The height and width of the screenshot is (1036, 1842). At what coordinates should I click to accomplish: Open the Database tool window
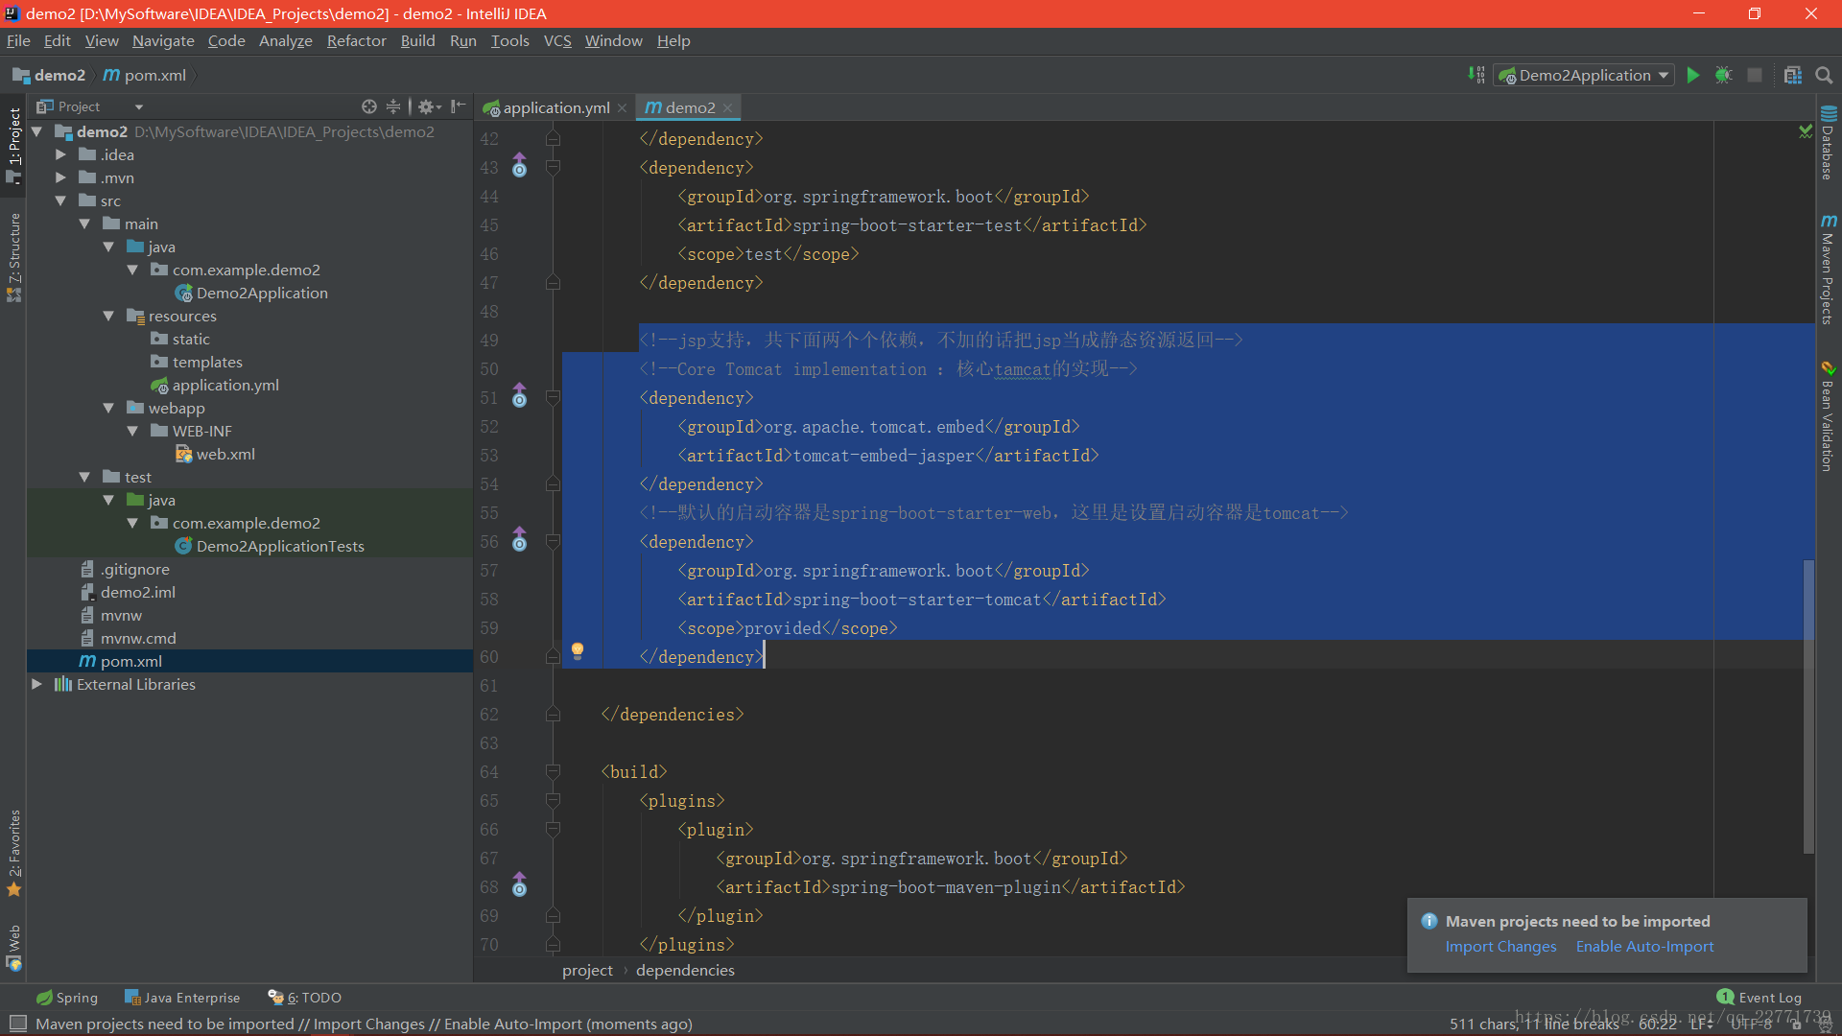pos(1828,143)
